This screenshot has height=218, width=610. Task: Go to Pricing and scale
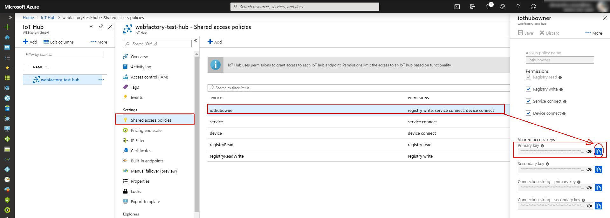tap(146, 130)
